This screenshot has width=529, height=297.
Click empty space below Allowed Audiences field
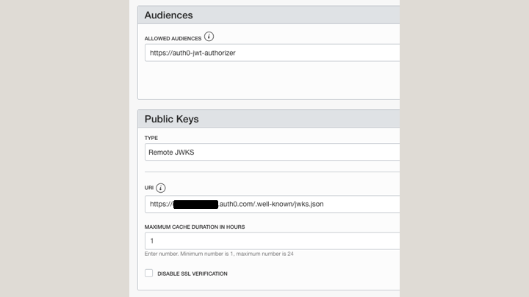point(272,79)
